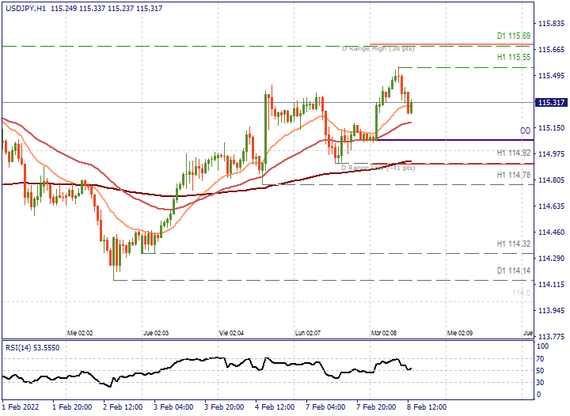
Task: Click the 8 Feb 12:00 time axis label
Action: (427, 407)
